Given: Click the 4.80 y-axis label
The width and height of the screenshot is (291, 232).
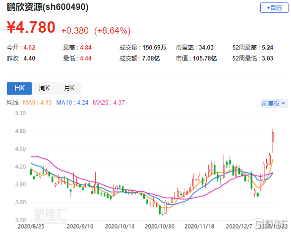Looking at the screenshot, I should click(21, 131).
